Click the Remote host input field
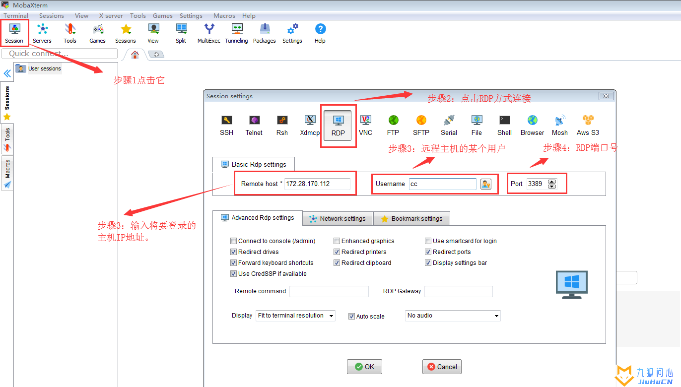The image size is (681, 387). click(x=317, y=184)
